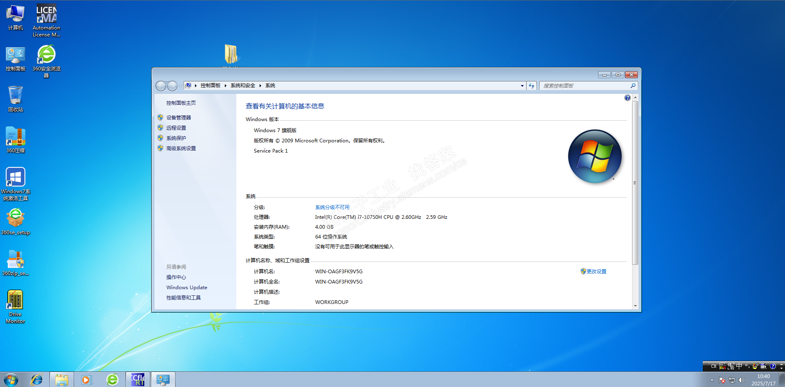Click 更改设置 change settings link

coord(597,272)
